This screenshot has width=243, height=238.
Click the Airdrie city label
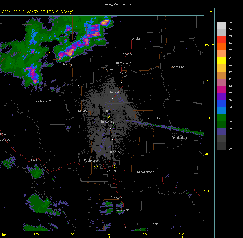[x=114, y=152]
